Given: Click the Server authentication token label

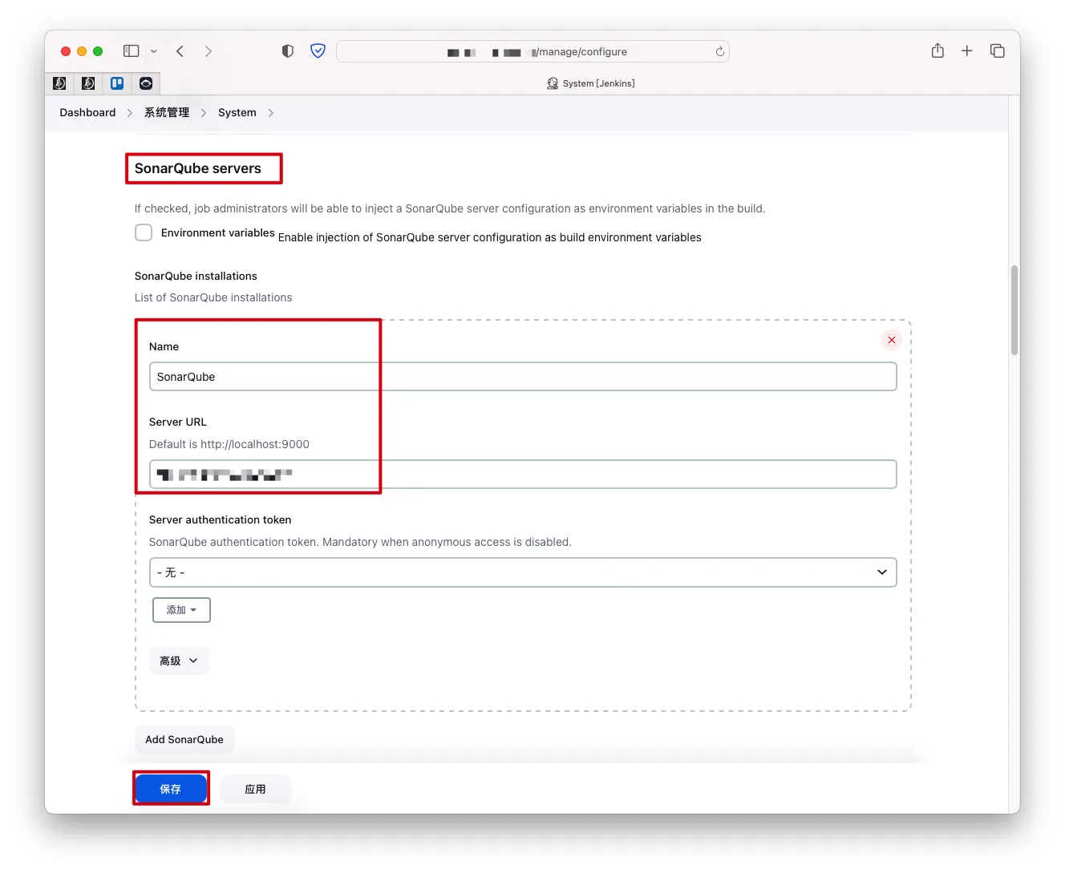Looking at the screenshot, I should 221,519.
